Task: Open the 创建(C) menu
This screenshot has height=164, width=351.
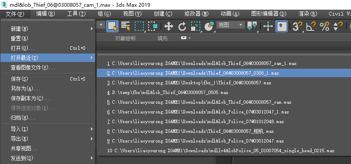Action: click(x=163, y=14)
